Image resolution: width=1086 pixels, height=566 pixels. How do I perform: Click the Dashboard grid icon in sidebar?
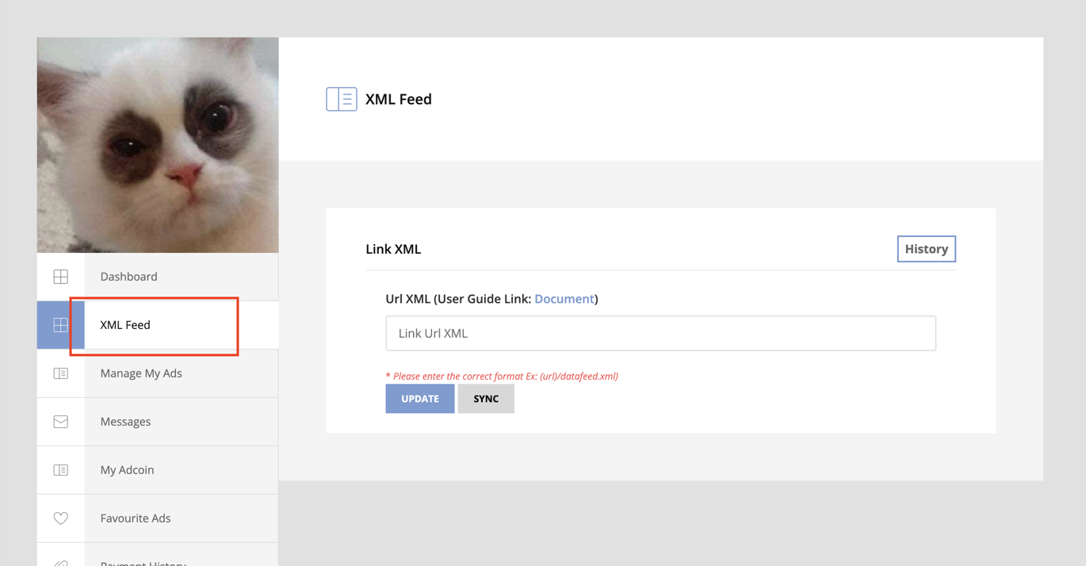click(60, 277)
